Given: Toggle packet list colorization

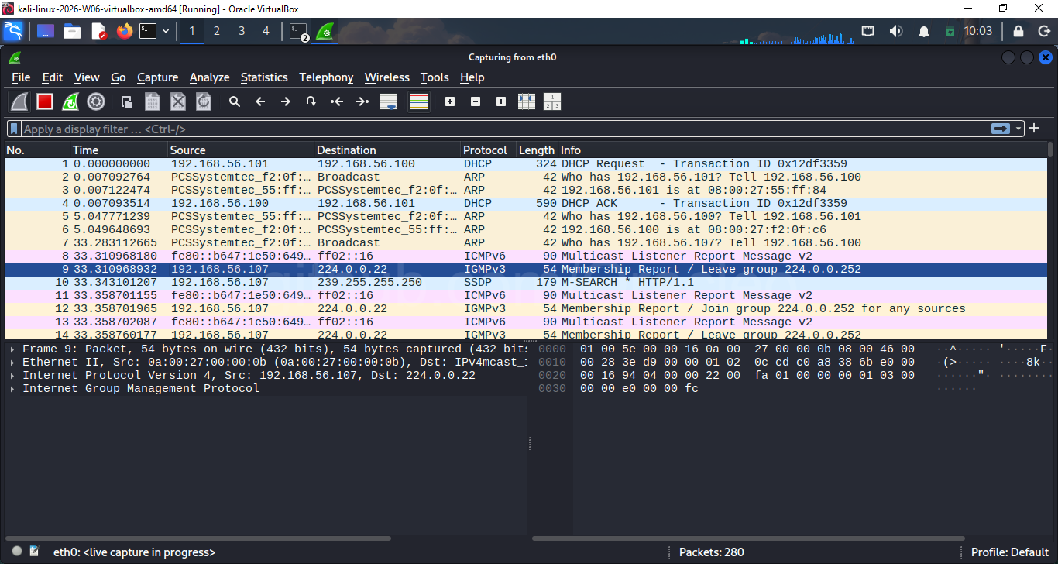Looking at the screenshot, I should (418, 101).
